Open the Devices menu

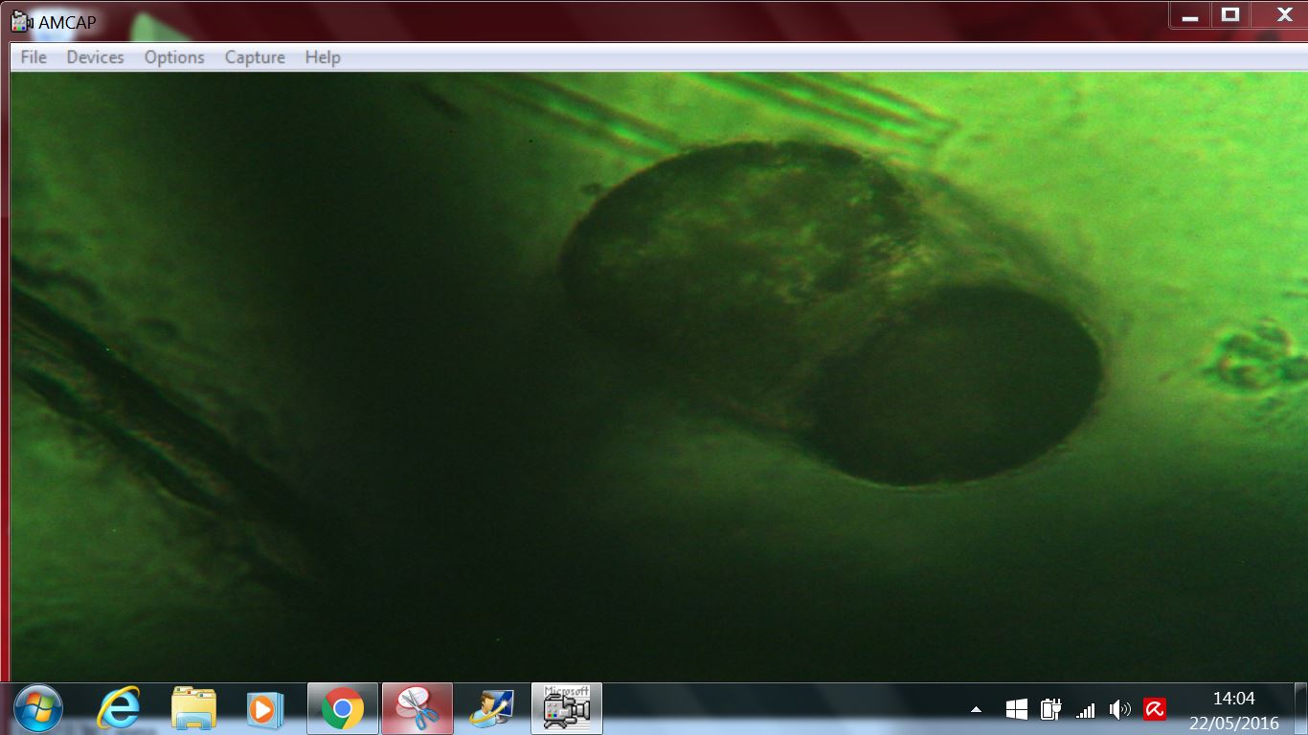click(x=95, y=57)
